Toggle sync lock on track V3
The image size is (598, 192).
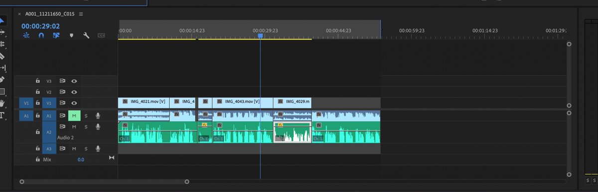tap(63, 80)
